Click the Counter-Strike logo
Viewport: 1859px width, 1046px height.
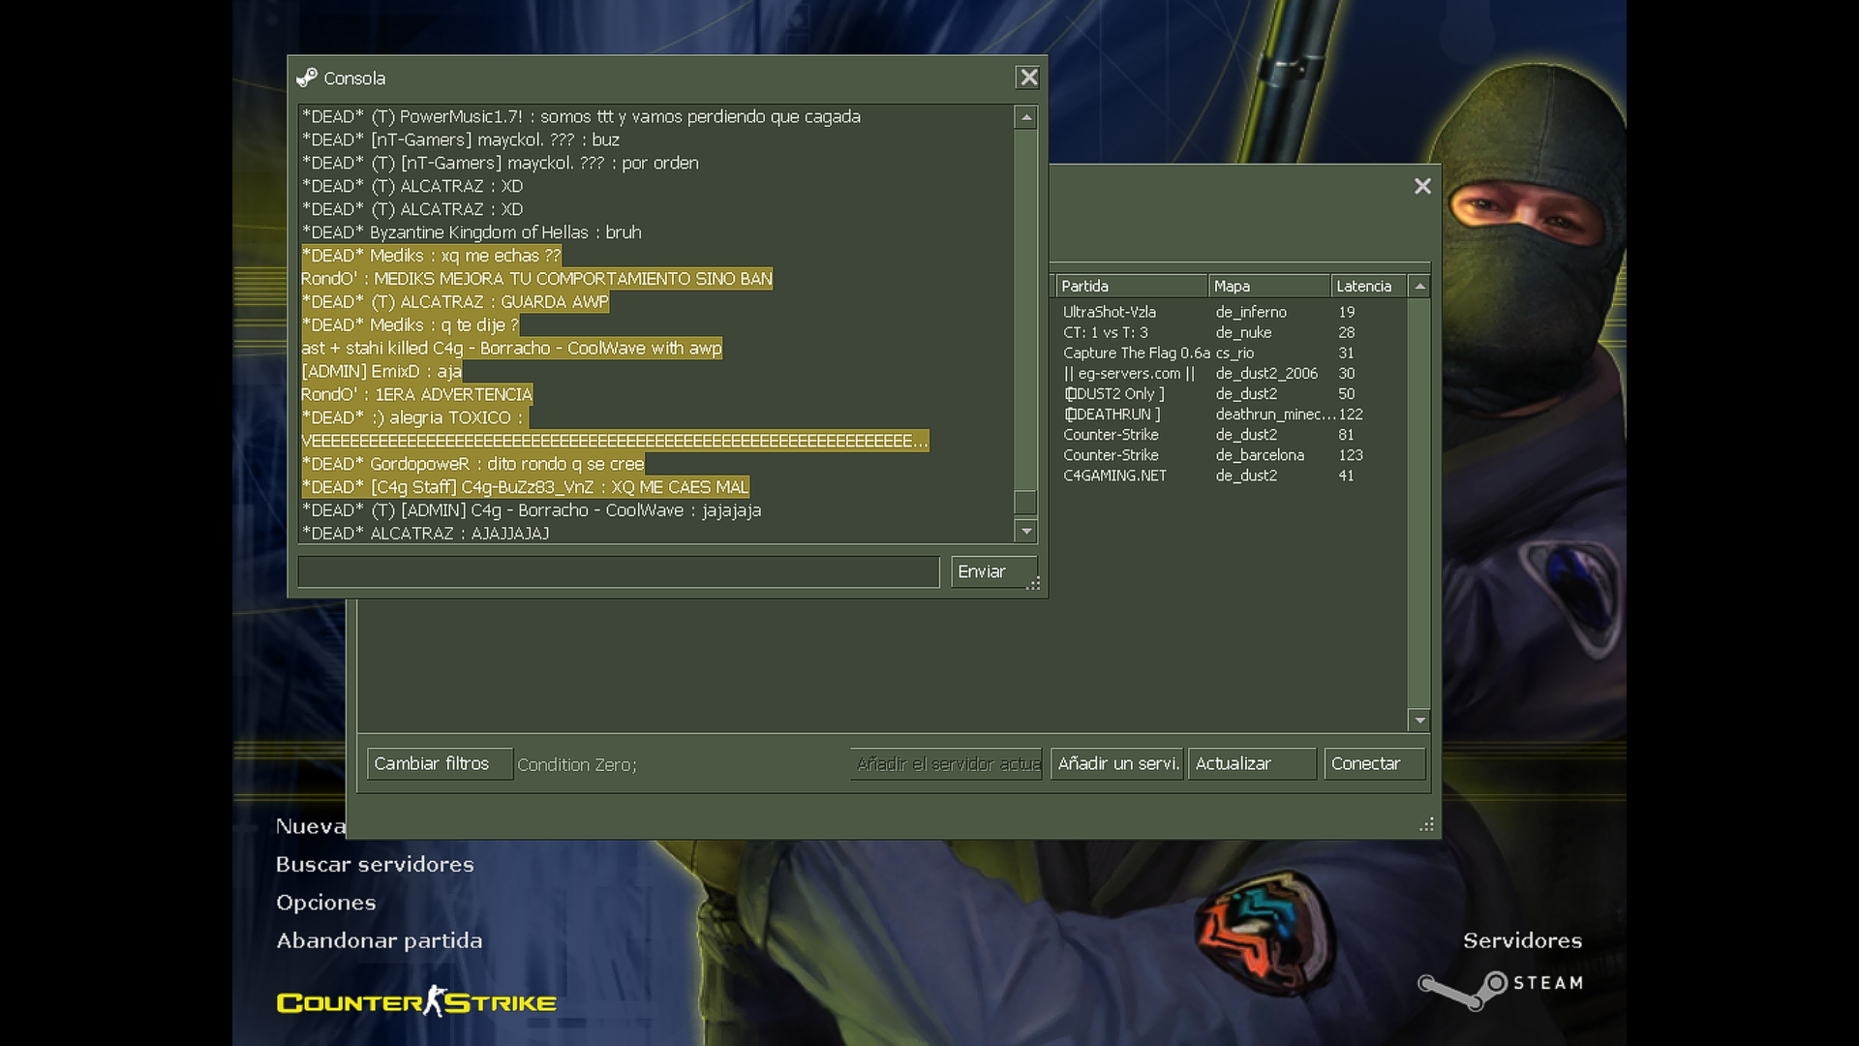416,1001
